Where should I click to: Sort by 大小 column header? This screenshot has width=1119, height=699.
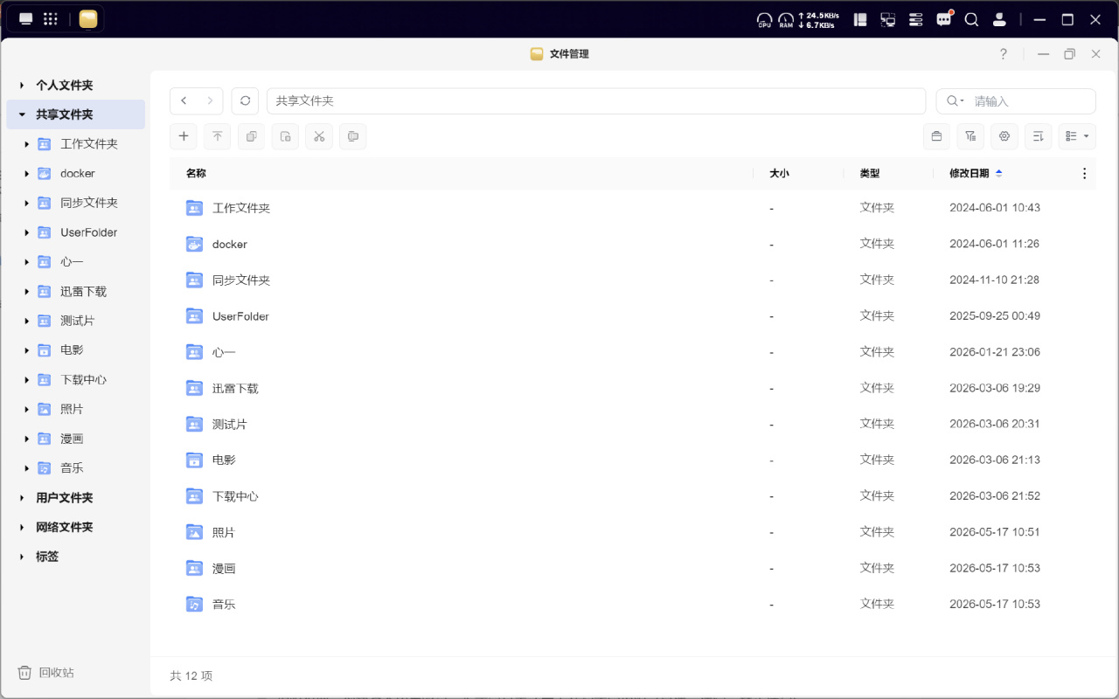tap(779, 174)
